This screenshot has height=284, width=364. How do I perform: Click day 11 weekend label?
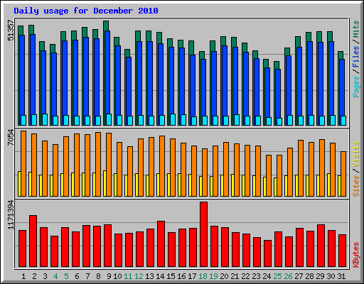128,276
